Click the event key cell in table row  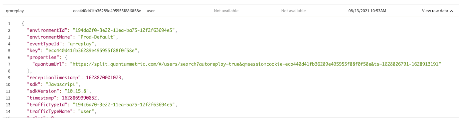click(107, 11)
